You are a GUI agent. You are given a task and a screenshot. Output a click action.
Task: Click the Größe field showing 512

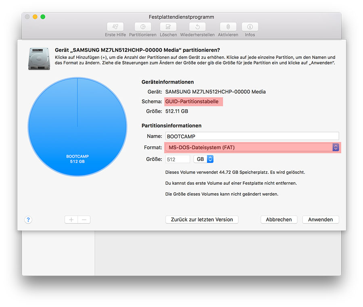click(177, 159)
